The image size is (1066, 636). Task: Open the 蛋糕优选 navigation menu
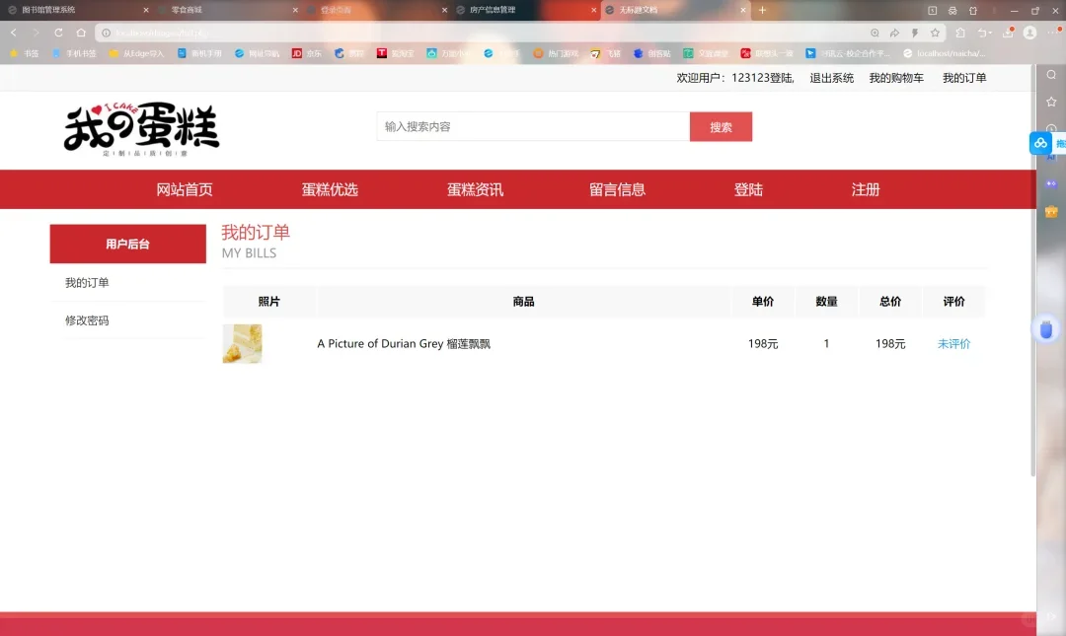click(x=330, y=188)
